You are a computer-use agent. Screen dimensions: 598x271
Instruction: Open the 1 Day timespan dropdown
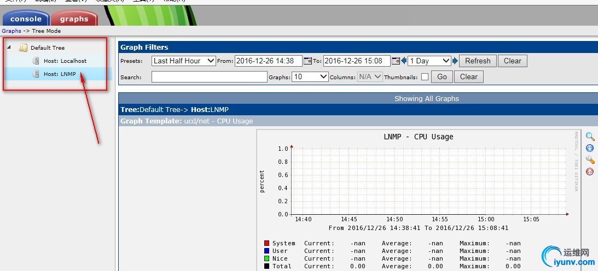click(429, 61)
